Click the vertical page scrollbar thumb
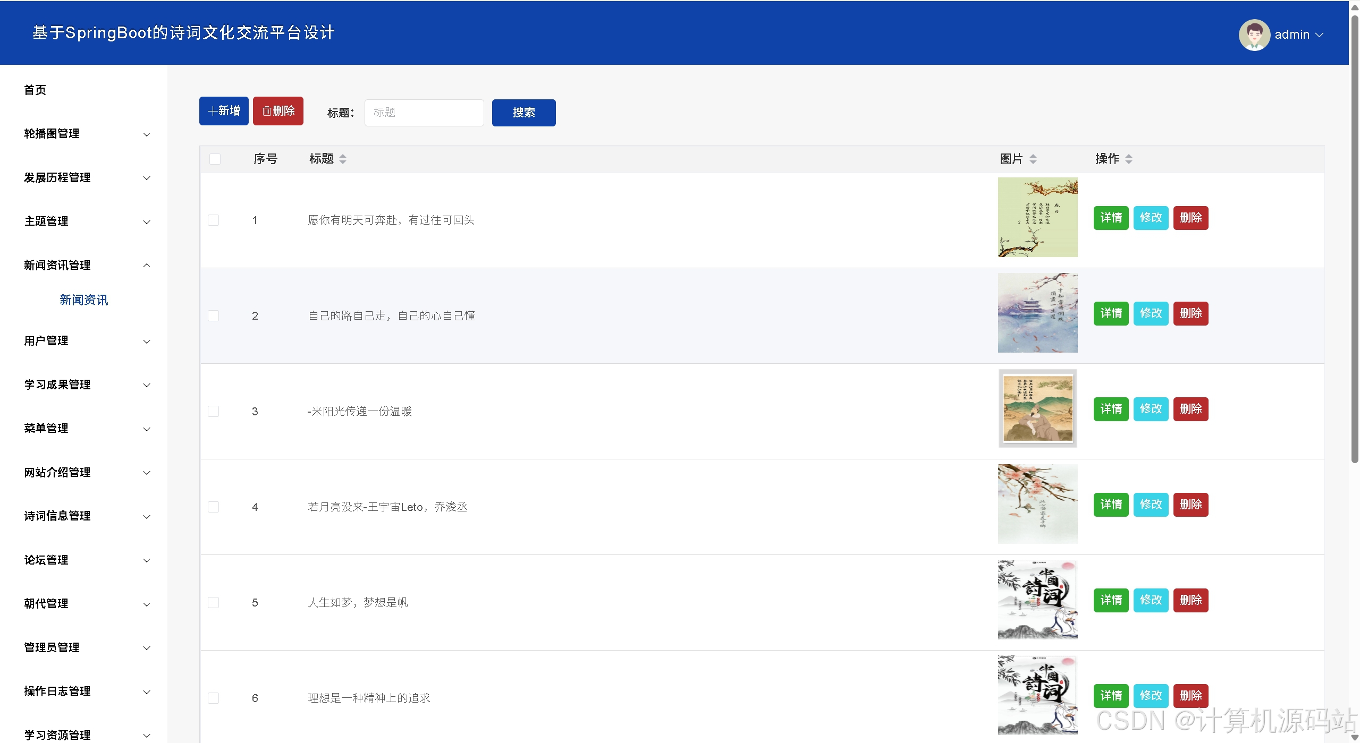Screen dimensions: 1360x743 coord(1355,239)
